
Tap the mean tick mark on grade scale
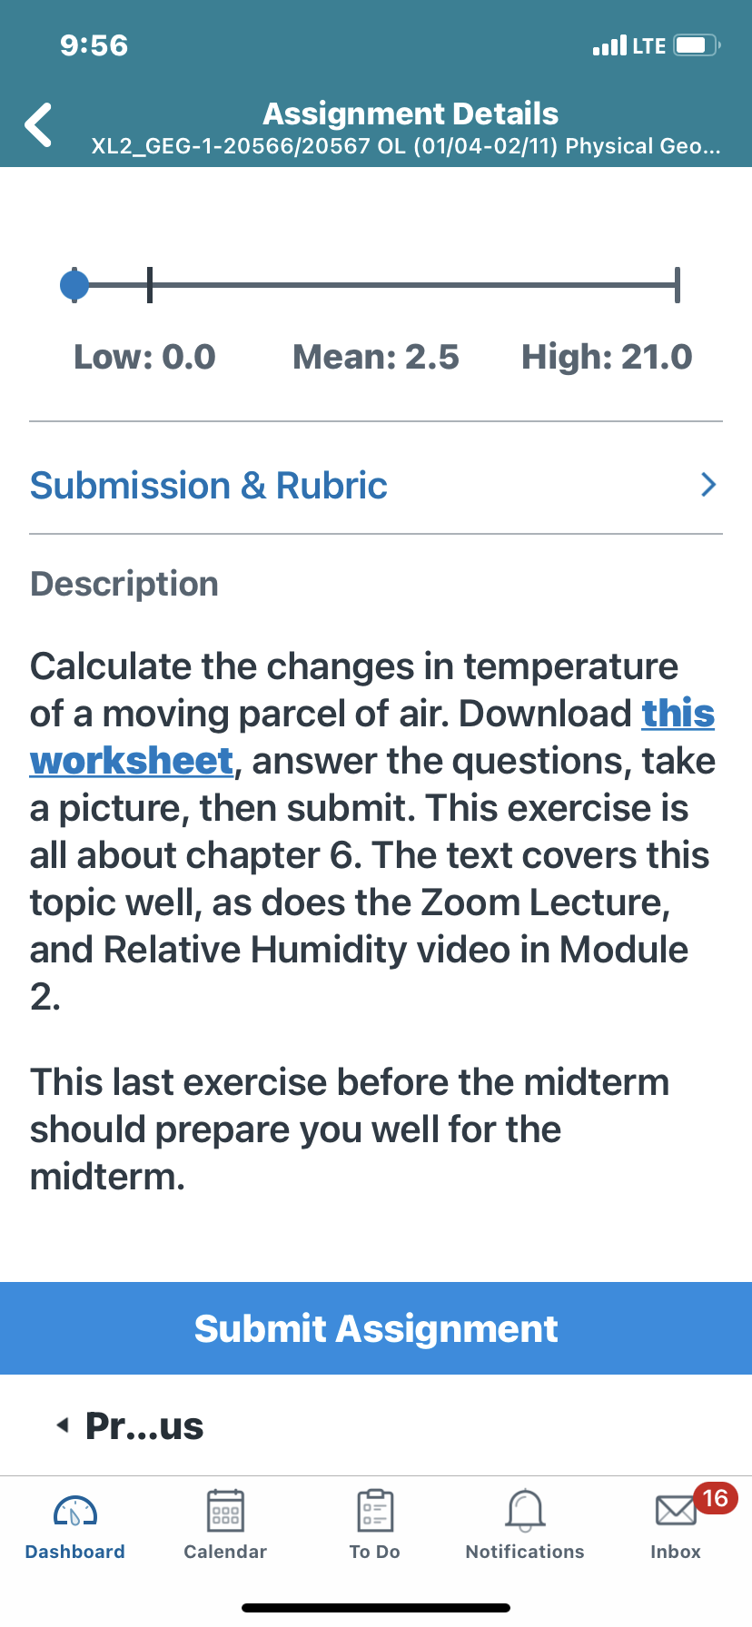pyautogui.click(x=150, y=285)
